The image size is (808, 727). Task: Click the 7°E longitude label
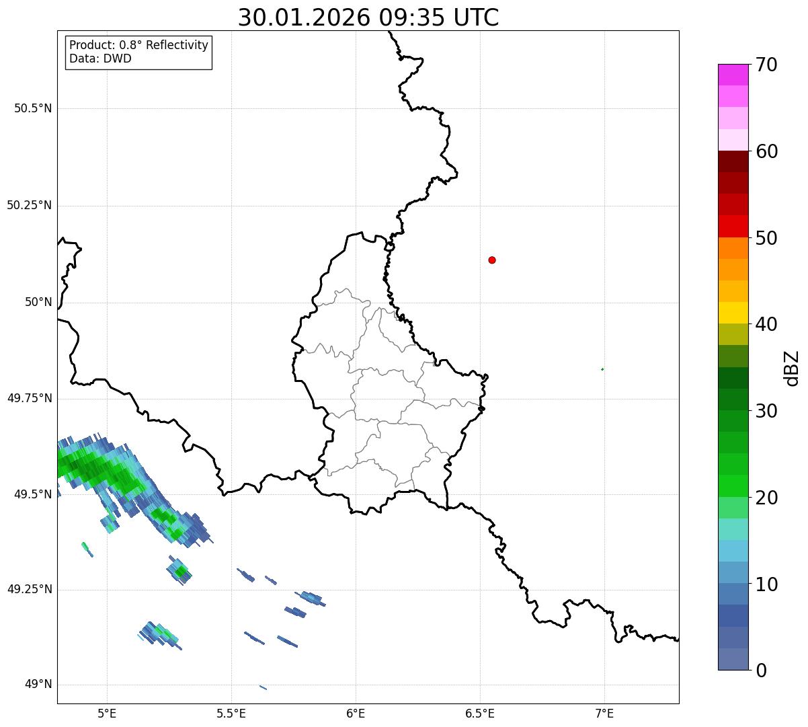pyautogui.click(x=604, y=713)
